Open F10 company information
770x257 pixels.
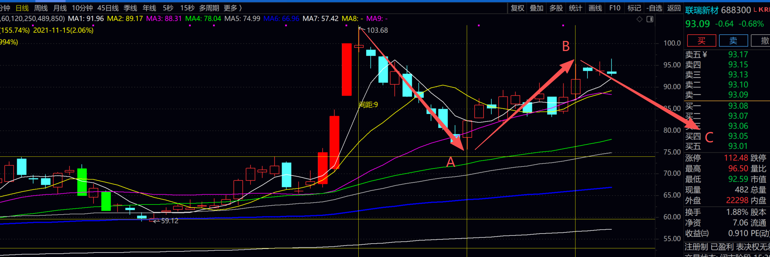(615, 8)
